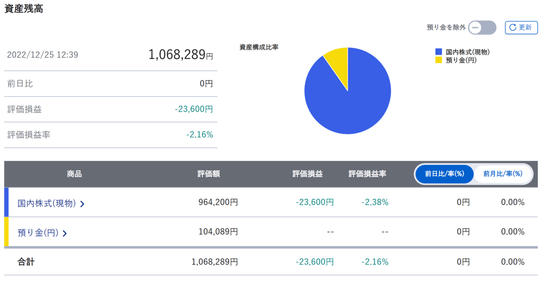
Task: Select the 前日比/率(%) tab
Action: pyautogui.click(x=445, y=174)
